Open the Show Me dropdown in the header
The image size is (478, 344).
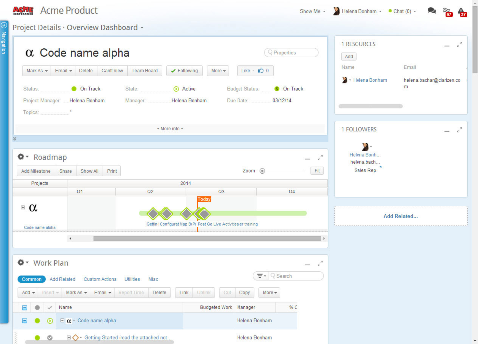click(311, 11)
